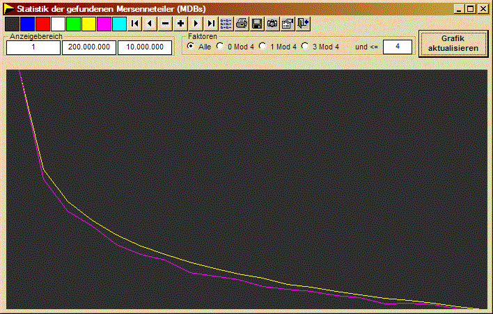Zoom out with the minus icon
The width and height of the screenshot is (493, 314).
[166, 24]
